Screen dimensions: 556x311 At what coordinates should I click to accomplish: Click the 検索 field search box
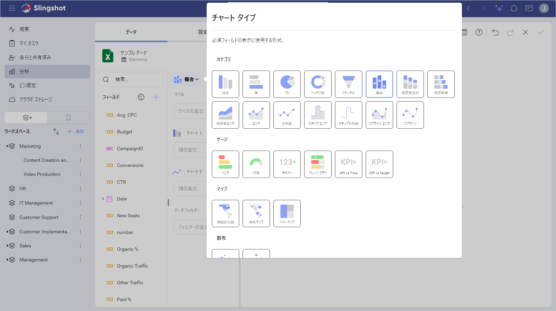tap(131, 79)
